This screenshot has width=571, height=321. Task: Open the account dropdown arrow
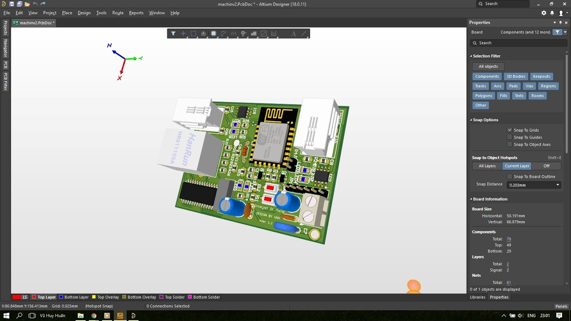567,13
